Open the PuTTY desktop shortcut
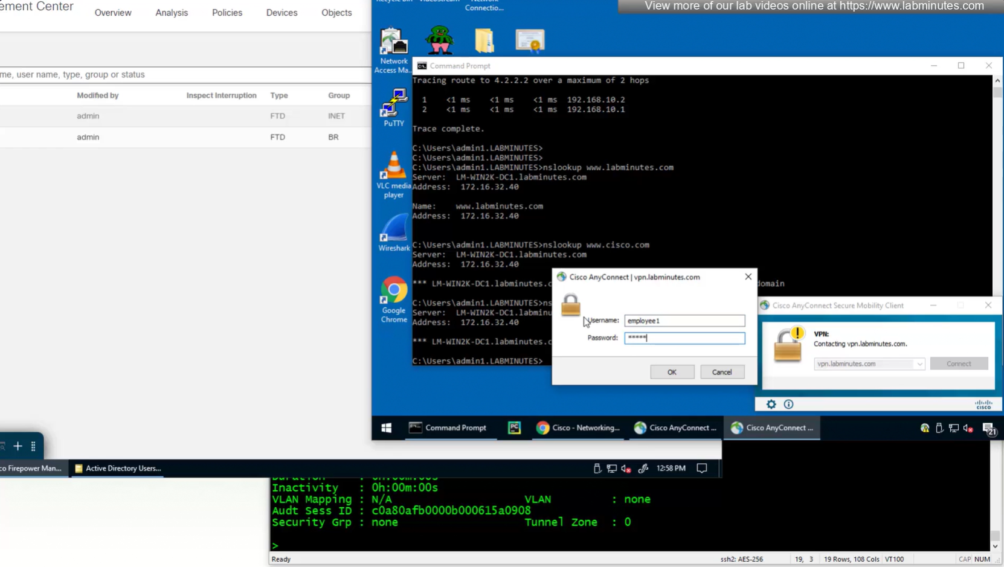The height and width of the screenshot is (567, 1004). 393,107
